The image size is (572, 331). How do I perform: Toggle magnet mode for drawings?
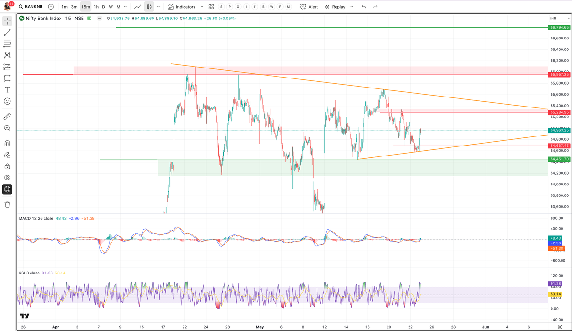click(7, 143)
